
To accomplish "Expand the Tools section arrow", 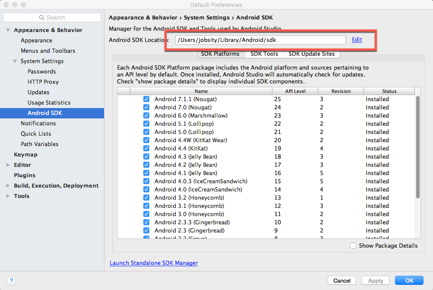I will point(8,196).
